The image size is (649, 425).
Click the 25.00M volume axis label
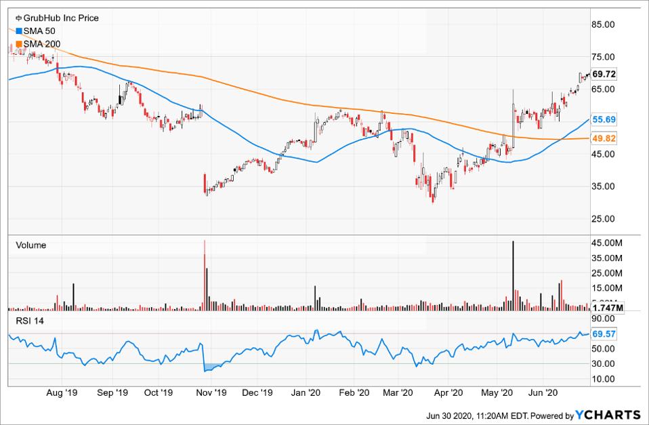pyautogui.click(x=607, y=273)
